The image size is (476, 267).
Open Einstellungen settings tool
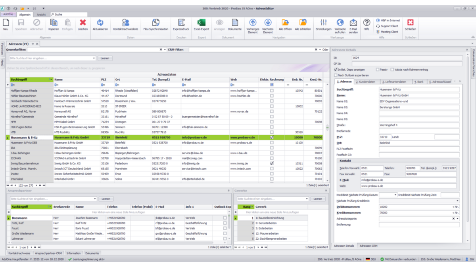pos(323,23)
